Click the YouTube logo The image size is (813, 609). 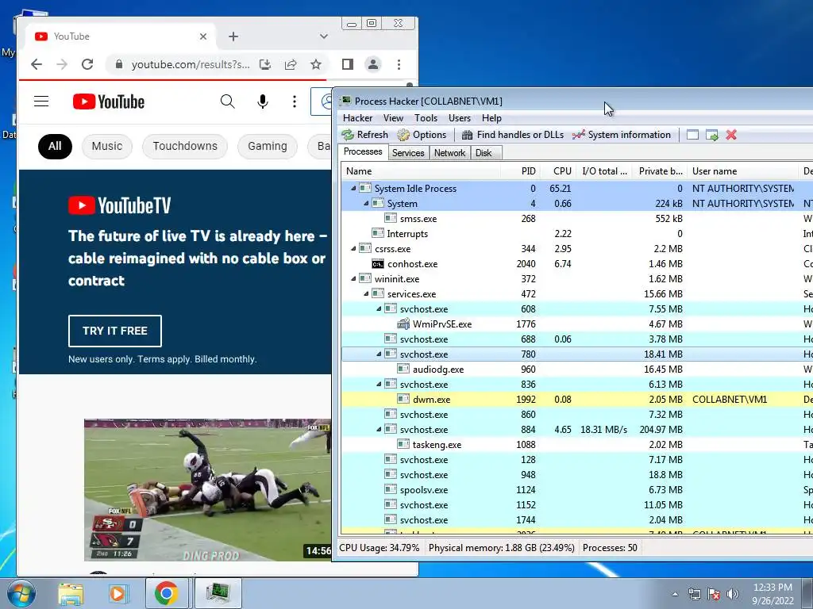click(x=108, y=101)
